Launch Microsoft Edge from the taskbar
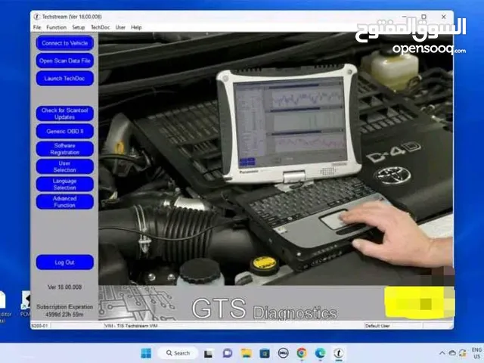Viewport: 484px width, 363px height. coord(320,353)
